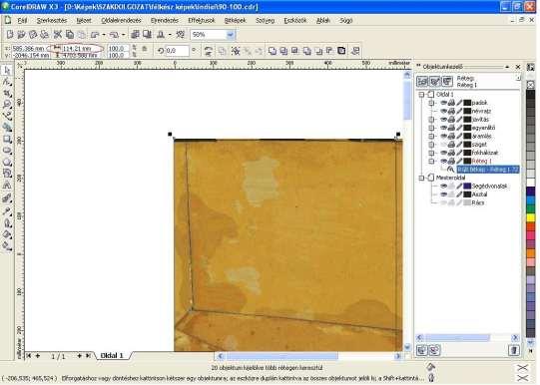Image resolution: width=540 pixels, height=385 pixels.
Task: Click the Delete trash icon in Object Manager
Action: 514,350
